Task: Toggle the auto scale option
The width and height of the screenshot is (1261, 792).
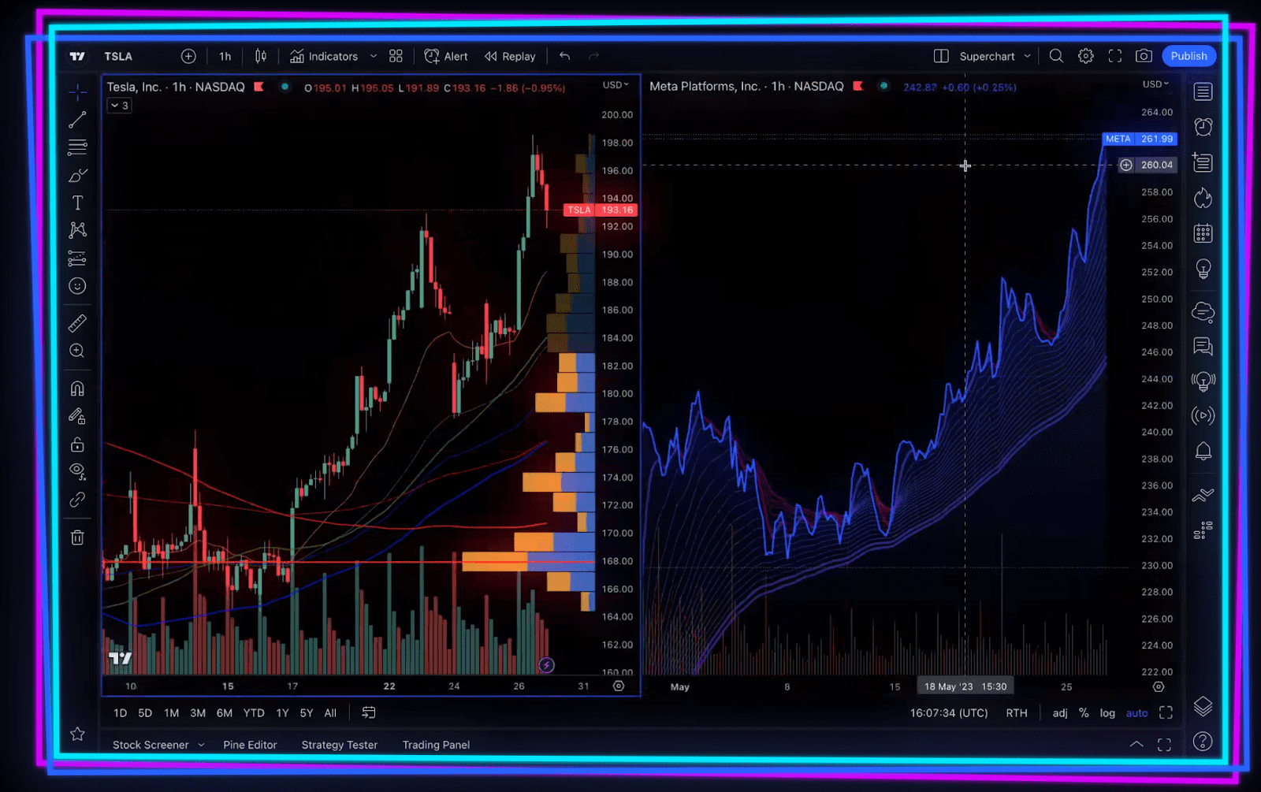Action: click(1136, 712)
